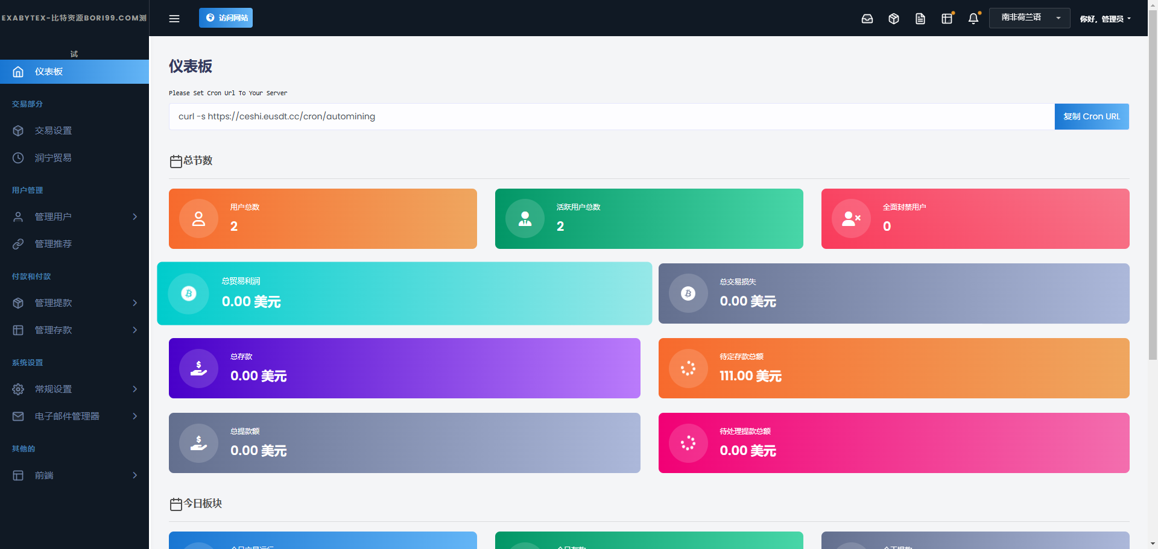Open the 你好, 管理员 user menu
1158x549 pixels.
(x=1105, y=19)
